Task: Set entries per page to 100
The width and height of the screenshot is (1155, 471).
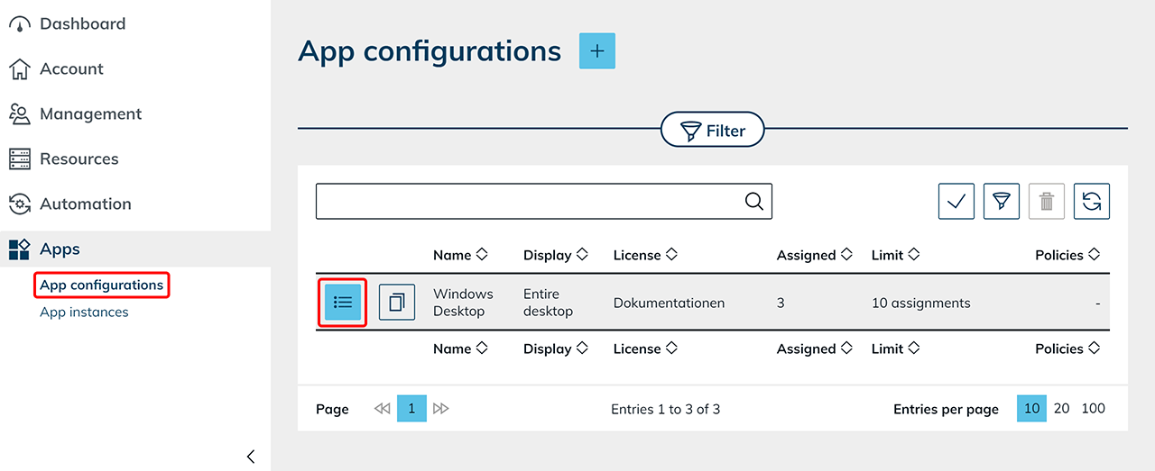Action: click(1093, 409)
